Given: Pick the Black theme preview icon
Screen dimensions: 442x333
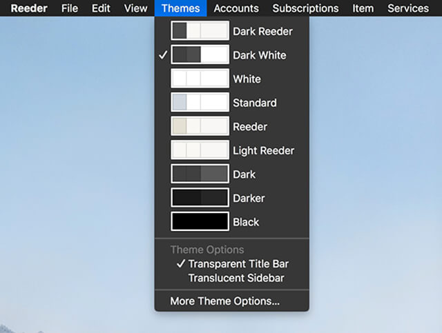Looking at the screenshot, I should coord(200,221).
